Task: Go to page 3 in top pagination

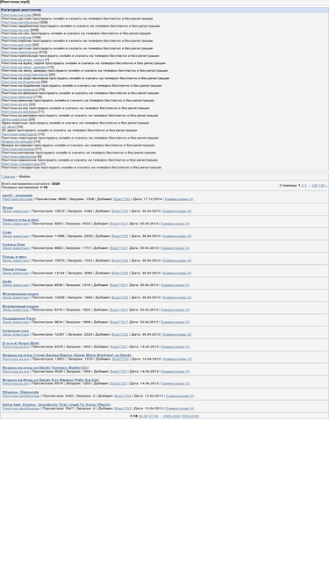Action: point(305,185)
